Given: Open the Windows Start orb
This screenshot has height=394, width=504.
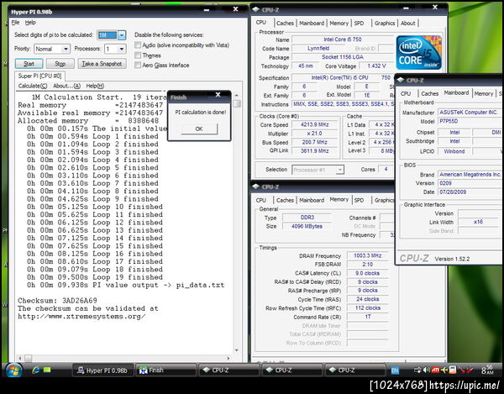Looking at the screenshot, I should [13, 370].
